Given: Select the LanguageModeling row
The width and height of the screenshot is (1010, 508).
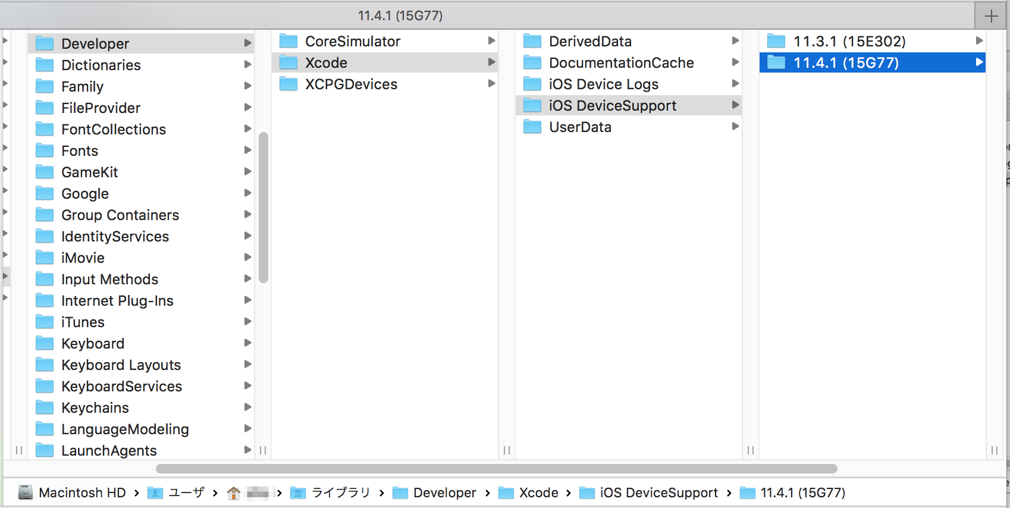Looking at the screenshot, I should tap(141, 429).
